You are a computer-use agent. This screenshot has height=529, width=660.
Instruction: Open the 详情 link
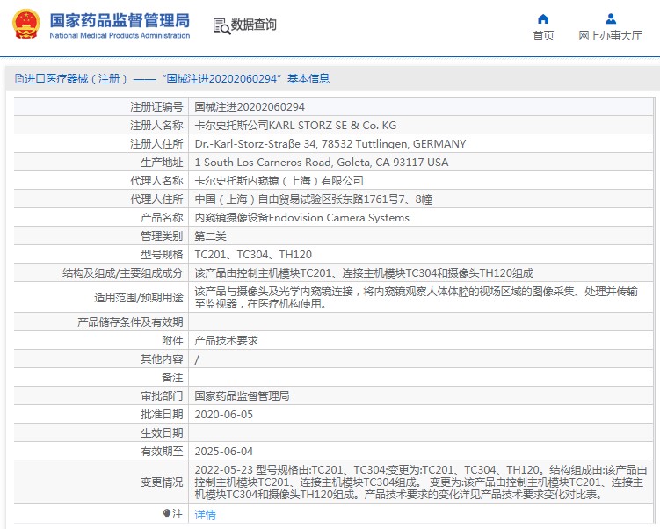tap(206, 514)
